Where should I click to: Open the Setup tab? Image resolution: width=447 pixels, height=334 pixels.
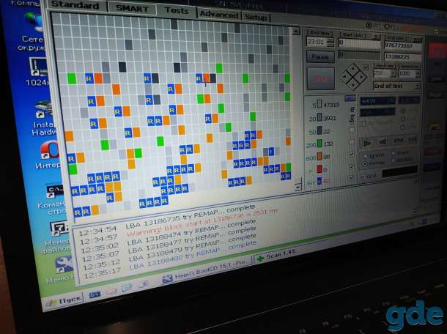pos(256,17)
